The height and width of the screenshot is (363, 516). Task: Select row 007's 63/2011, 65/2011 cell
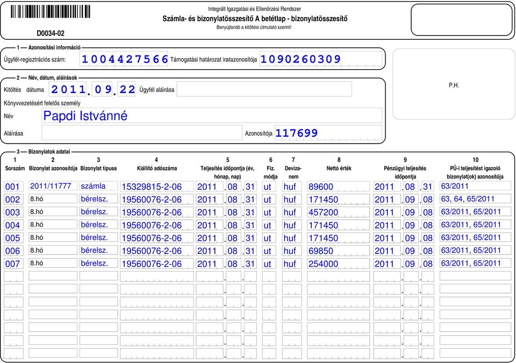(x=475, y=263)
